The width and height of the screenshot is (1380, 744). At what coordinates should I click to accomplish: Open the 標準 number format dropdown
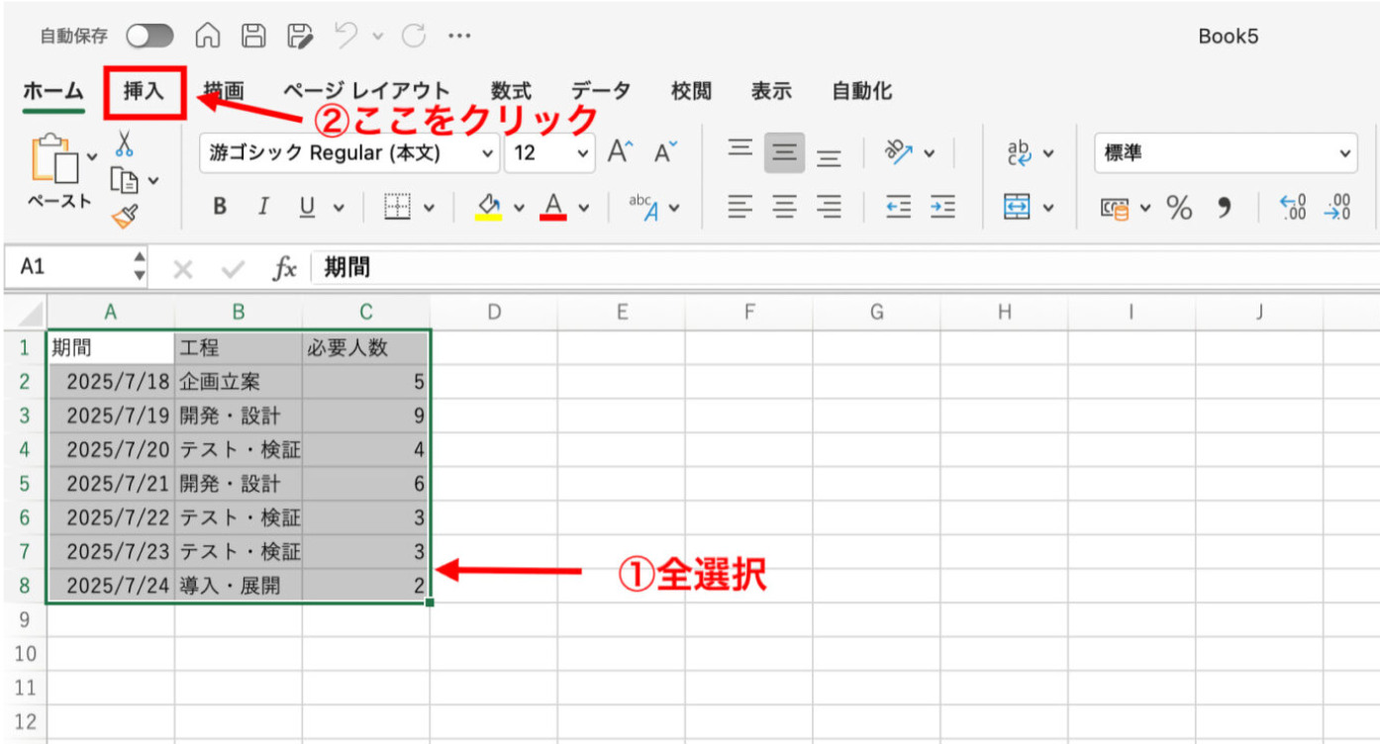1345,153
